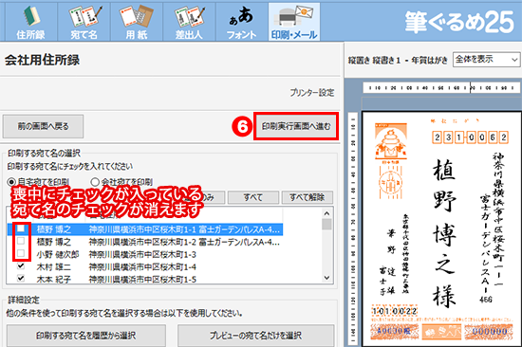The image size is (522, 347).
Task: Click the すべて select-all button
Action: (253, 197)
